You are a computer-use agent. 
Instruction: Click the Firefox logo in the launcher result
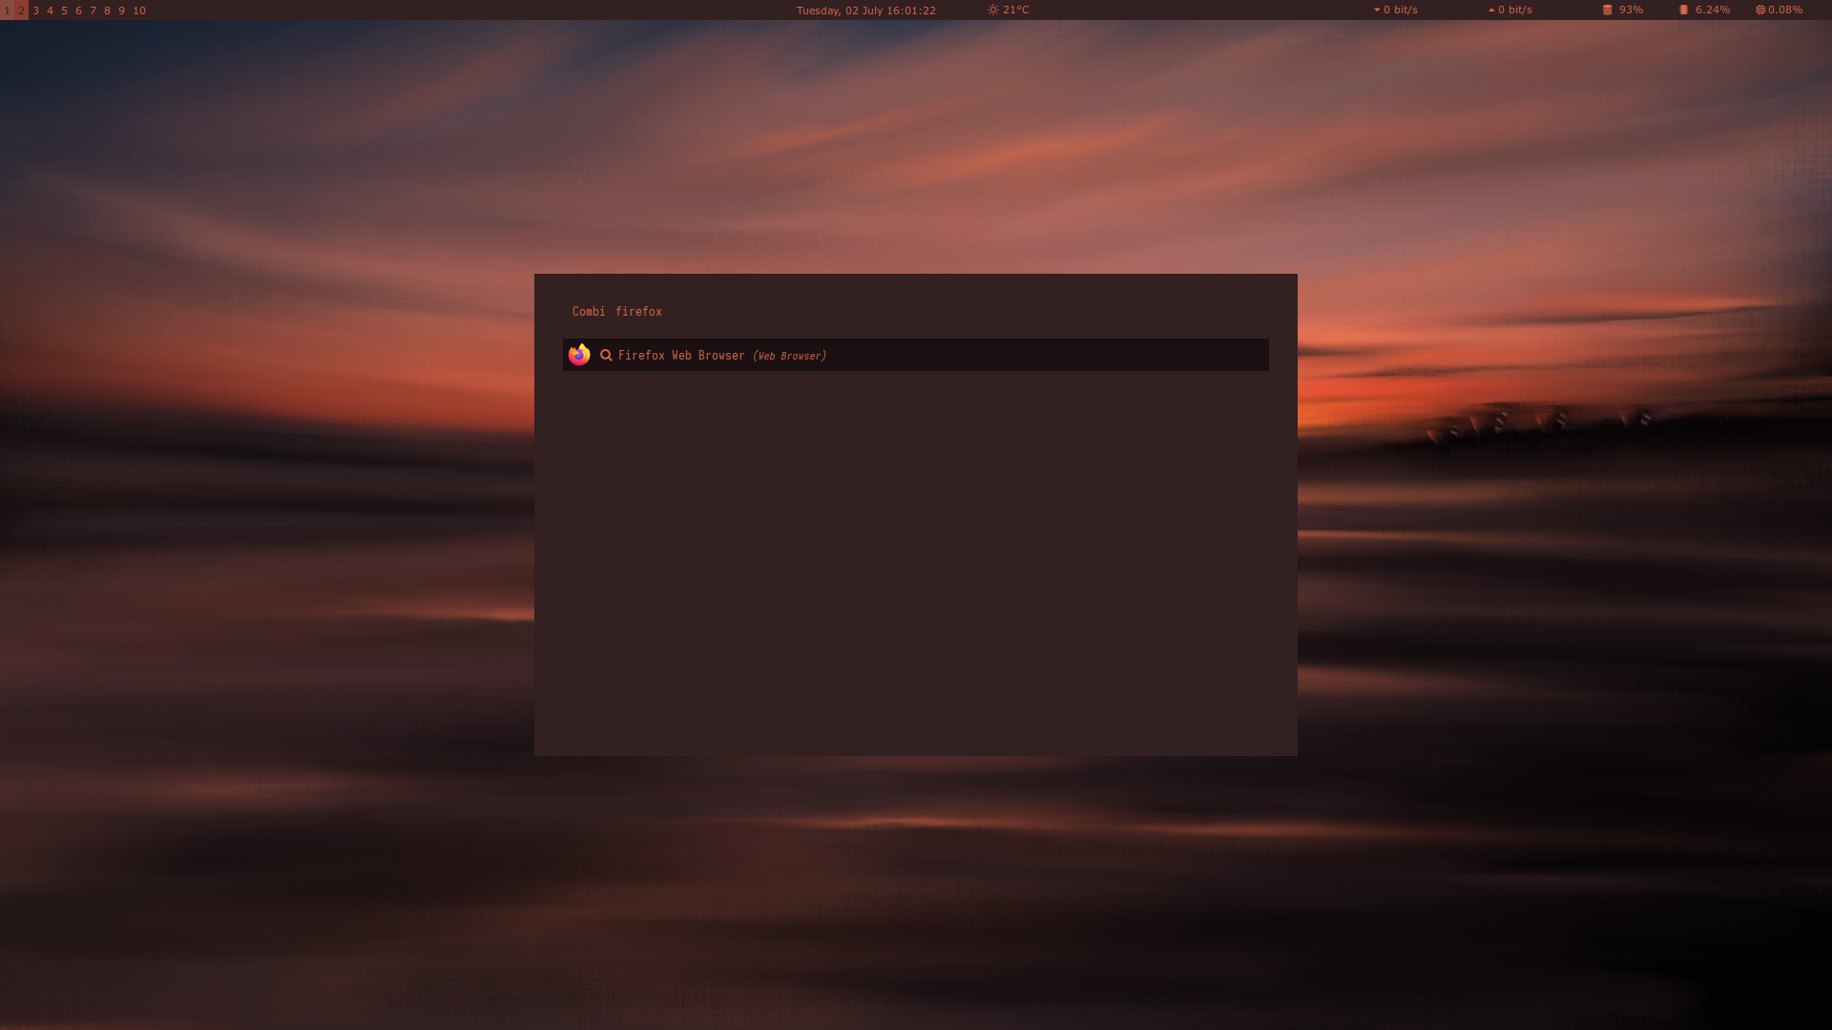579,355
